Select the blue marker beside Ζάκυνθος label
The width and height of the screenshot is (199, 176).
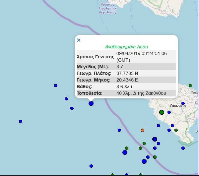183,103
